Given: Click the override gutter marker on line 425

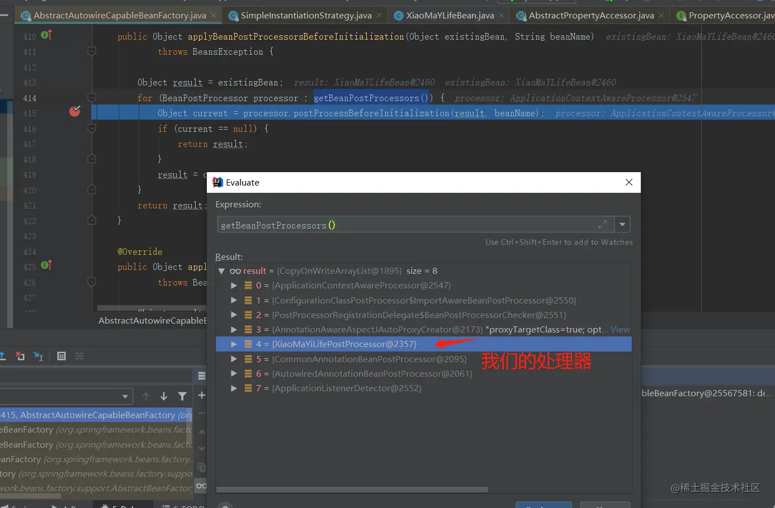Looking at the screenshot, I should 46,265.
